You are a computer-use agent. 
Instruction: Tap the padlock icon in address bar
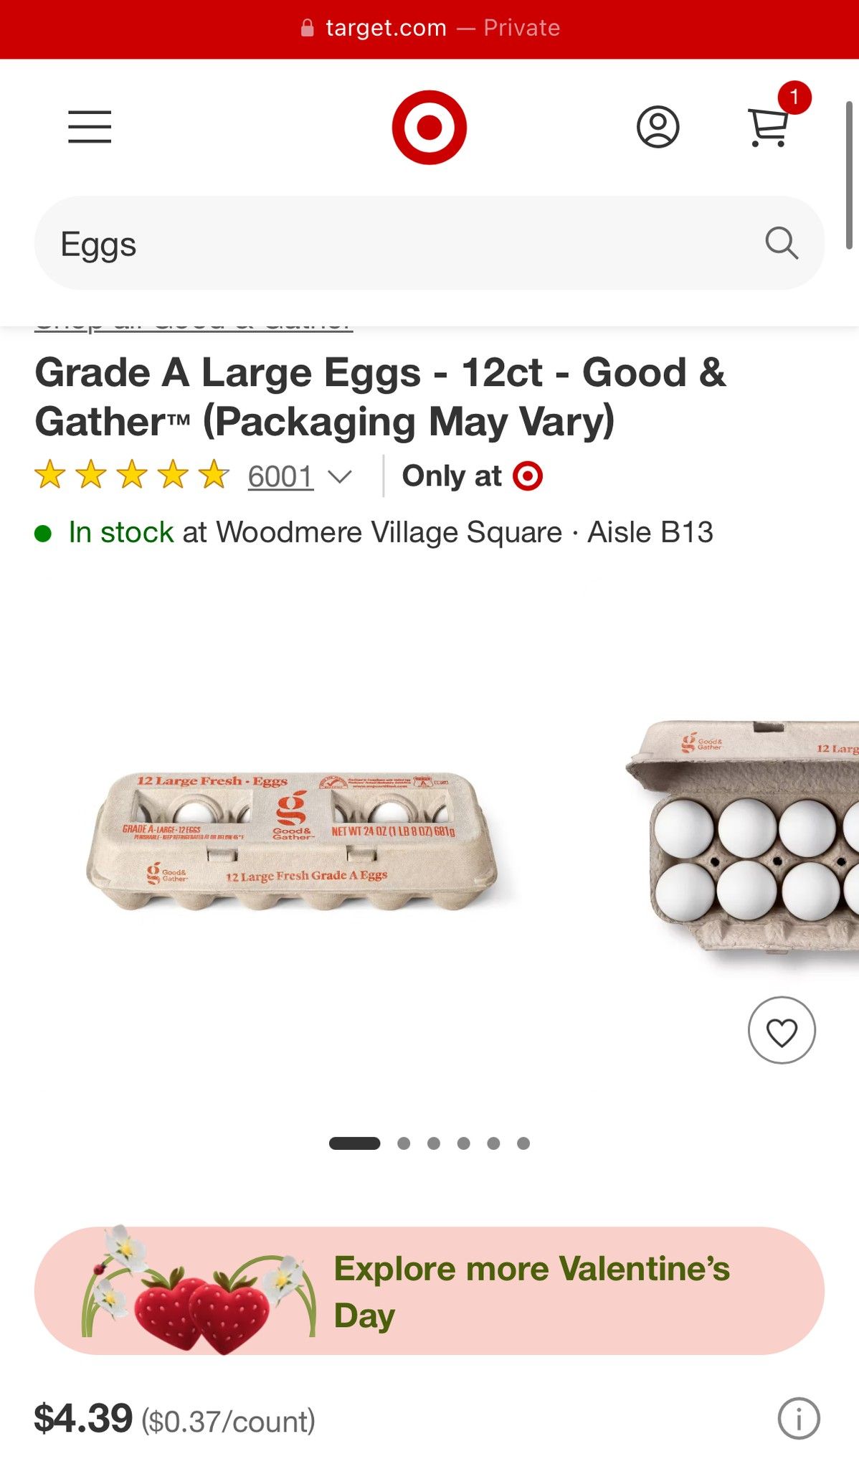tap(308, 28)
